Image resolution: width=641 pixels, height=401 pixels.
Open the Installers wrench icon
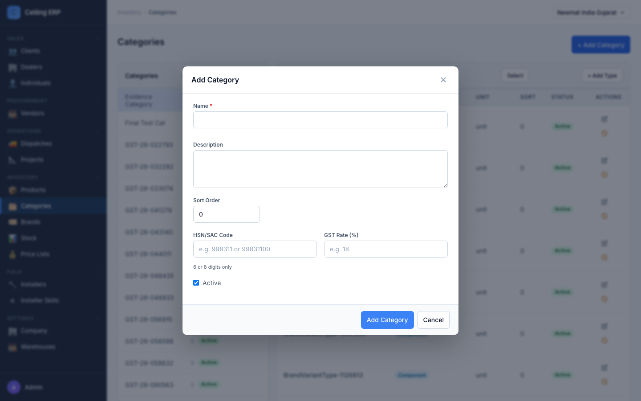12,285
